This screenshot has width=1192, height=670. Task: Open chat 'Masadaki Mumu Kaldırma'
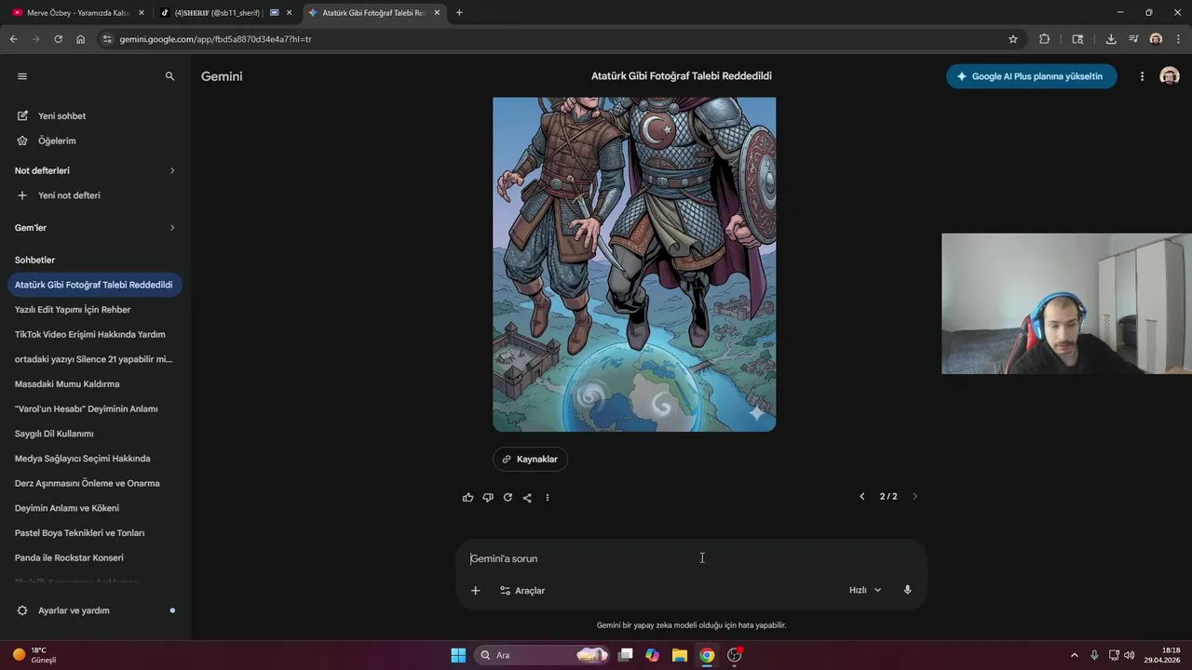(93, 384)
